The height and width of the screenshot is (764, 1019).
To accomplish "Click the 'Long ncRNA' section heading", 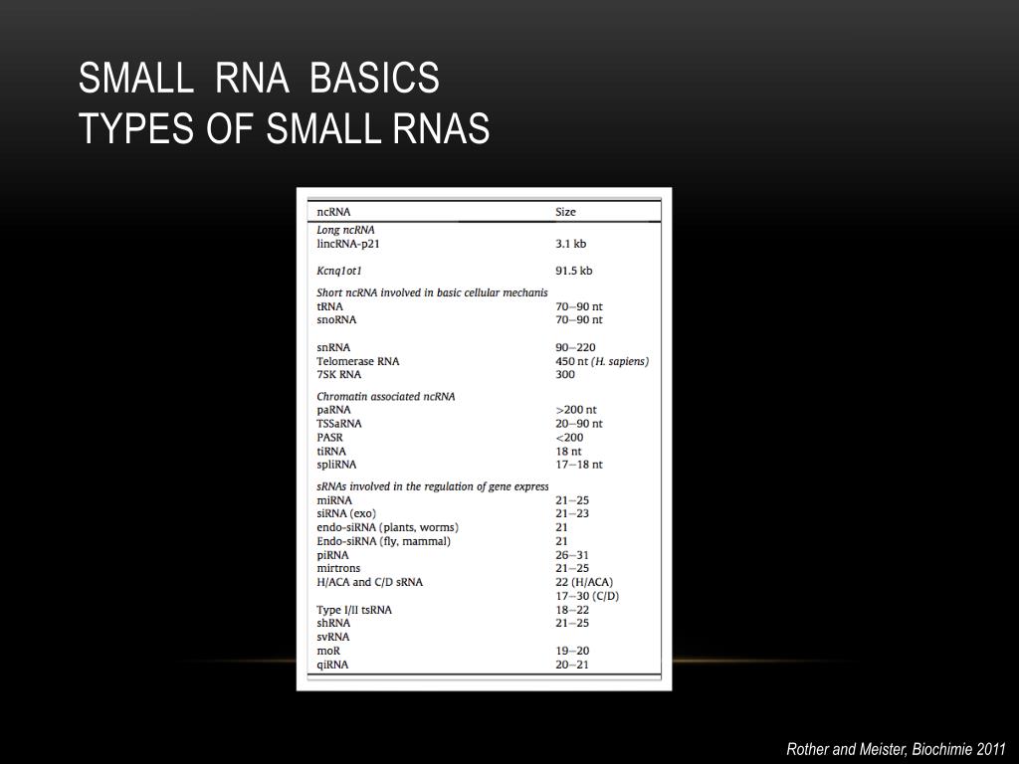I will [x=345, y=230].
